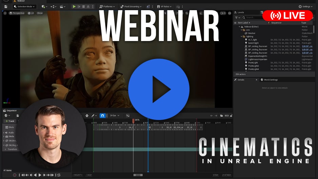Click the Sequencer save icon

coord(18,116)
